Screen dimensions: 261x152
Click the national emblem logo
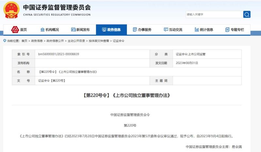(x=11, y=10)
